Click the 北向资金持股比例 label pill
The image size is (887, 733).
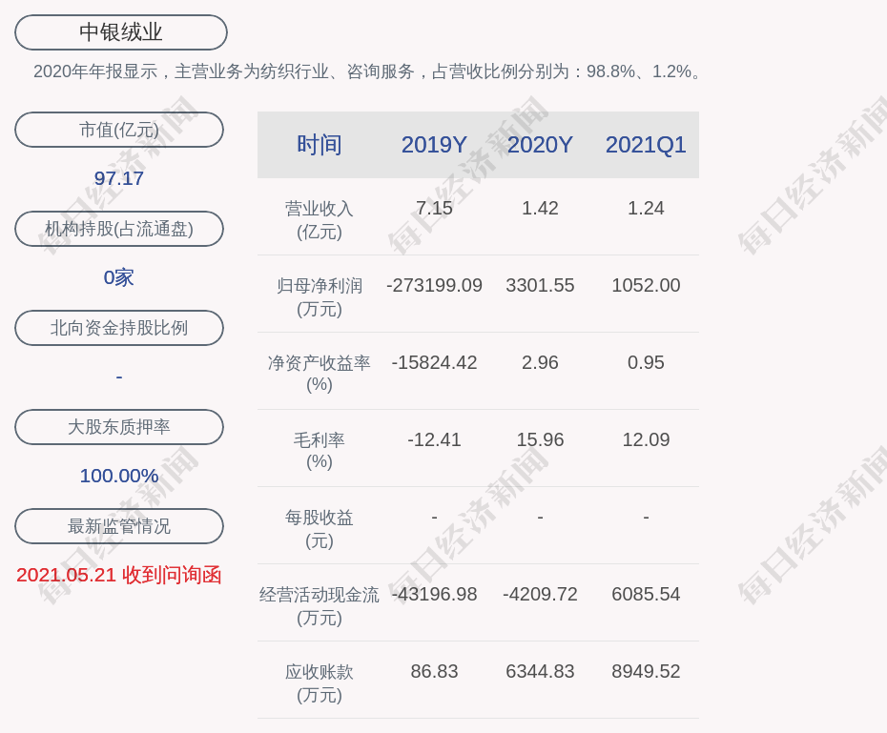pyautogui.click(x=119, y=328)
